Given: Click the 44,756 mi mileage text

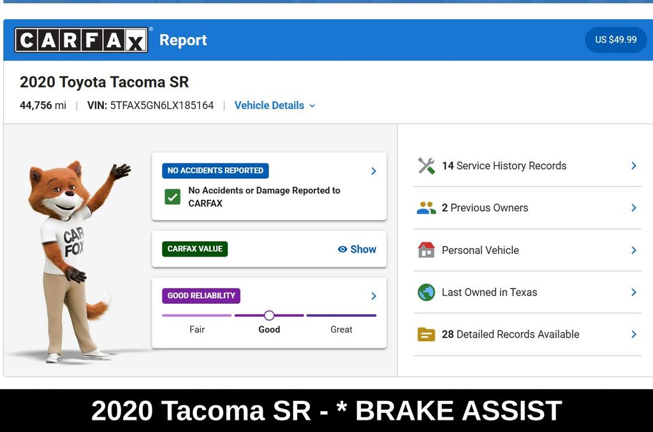Looking at the screenshot, I should [43, 105].
